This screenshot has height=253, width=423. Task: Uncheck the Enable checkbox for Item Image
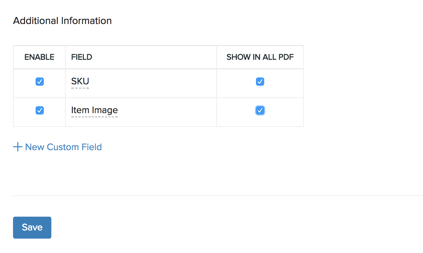(x=40, y=110)
